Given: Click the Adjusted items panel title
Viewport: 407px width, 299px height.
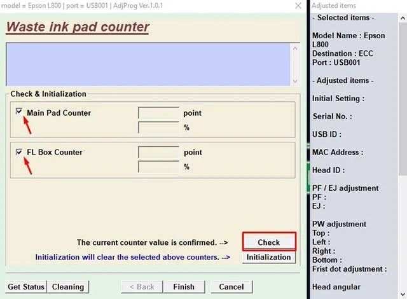Looking at the screenshot, I should [x=334, y=6].
